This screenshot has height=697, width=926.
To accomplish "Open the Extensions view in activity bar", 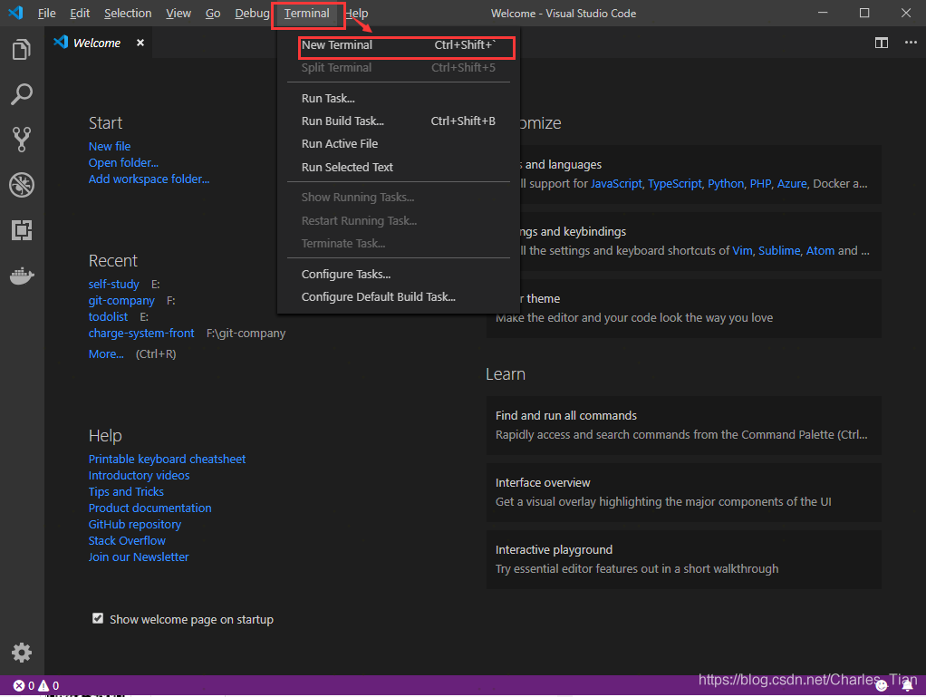I will pos(22,230).
